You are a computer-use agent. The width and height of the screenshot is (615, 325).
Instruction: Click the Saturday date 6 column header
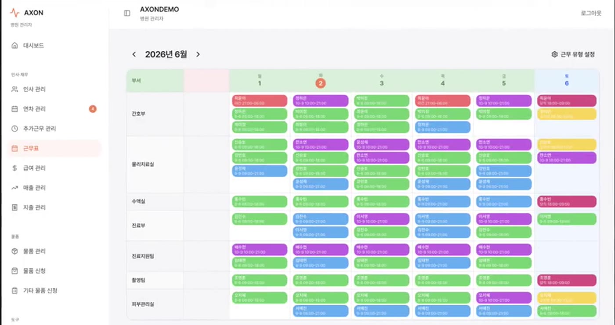click(x=567, y=81)
